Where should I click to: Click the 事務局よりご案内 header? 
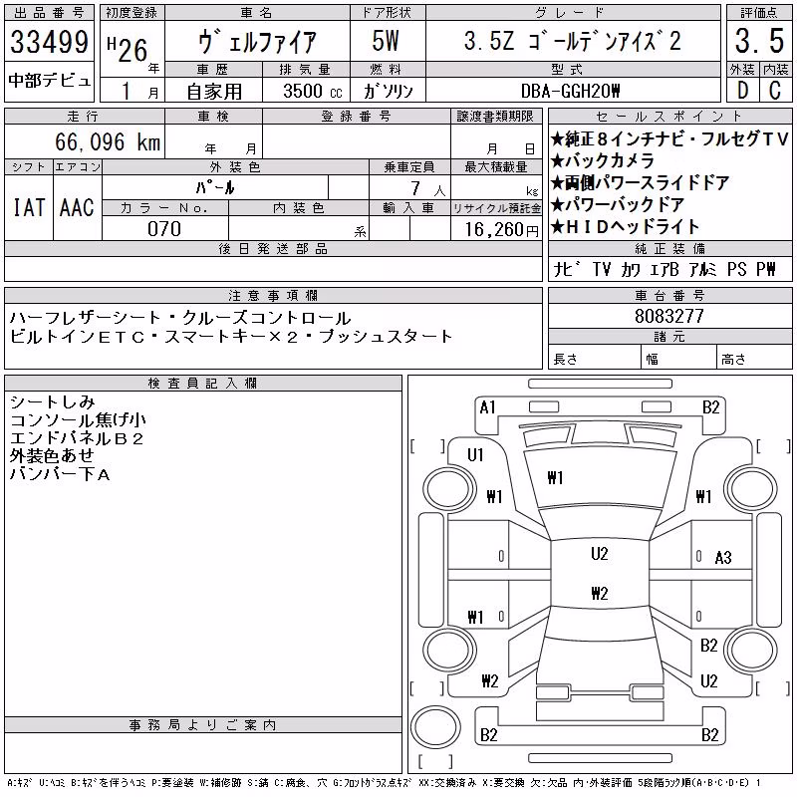pos(203,725)
